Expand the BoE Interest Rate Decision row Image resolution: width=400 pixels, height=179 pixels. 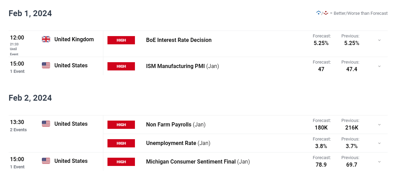click(379, 40)
